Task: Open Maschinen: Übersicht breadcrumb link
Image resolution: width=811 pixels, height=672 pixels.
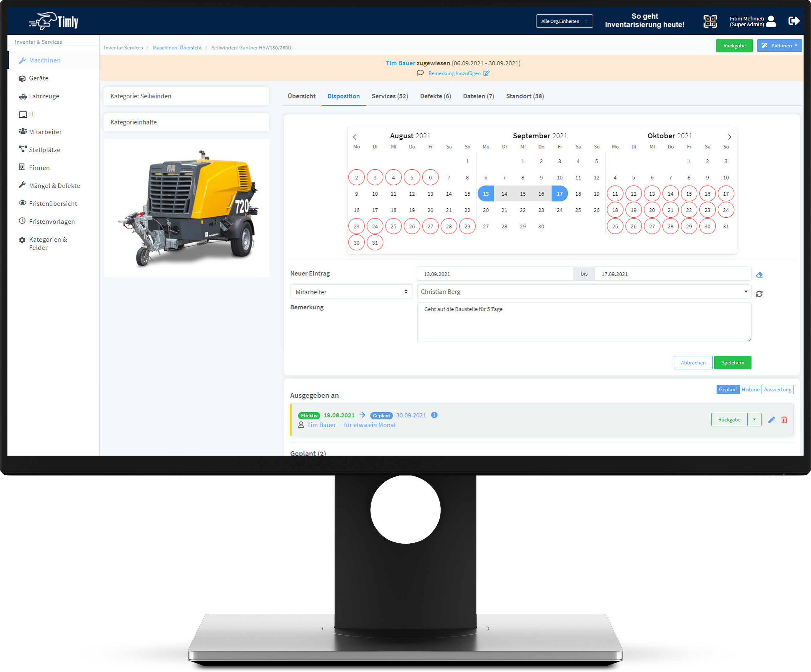Action: click(x=177, y=47)
